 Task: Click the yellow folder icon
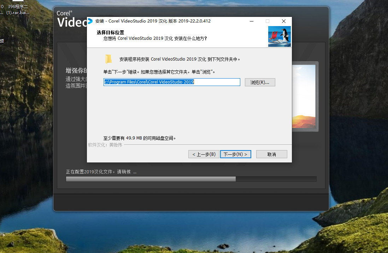coord(108,59)
